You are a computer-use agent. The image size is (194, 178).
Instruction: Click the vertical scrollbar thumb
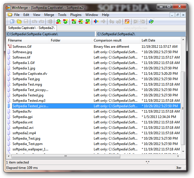[x=183, y=108]
